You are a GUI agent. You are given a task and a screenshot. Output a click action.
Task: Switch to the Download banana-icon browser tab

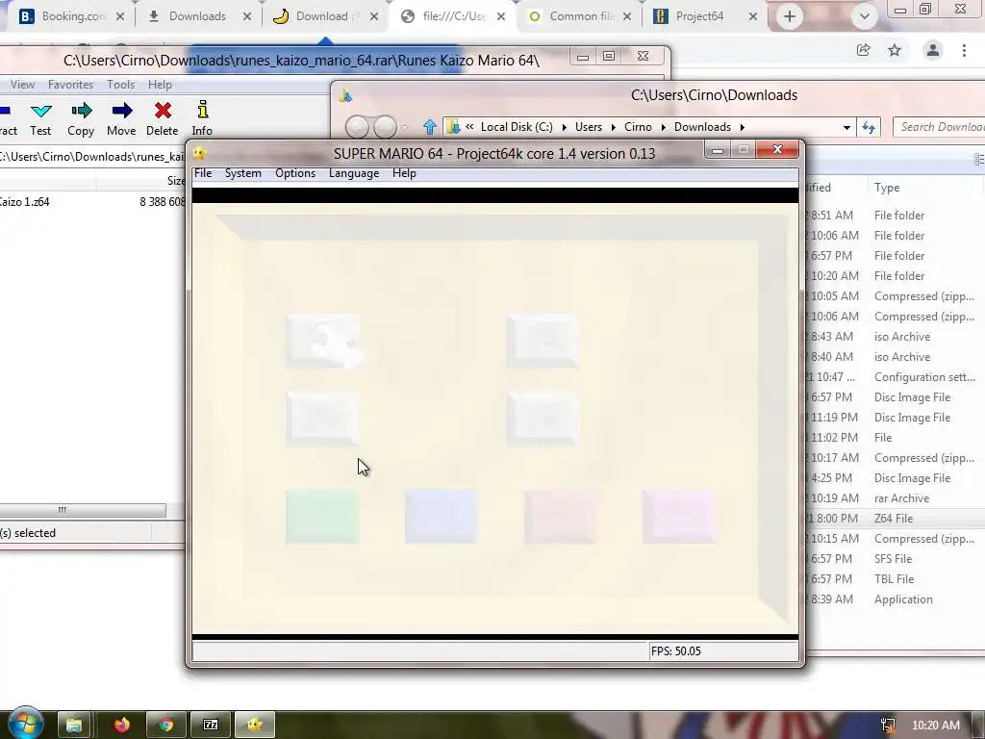click(x=321, y=16)
